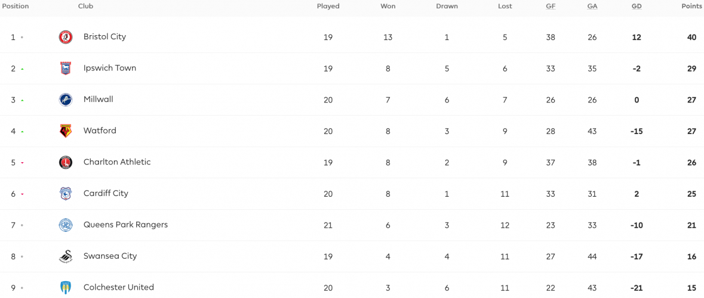The width and height of the screenshot is (704, 298).
Task: Open the Colchester United team name
Action: [x=119, y=288]
